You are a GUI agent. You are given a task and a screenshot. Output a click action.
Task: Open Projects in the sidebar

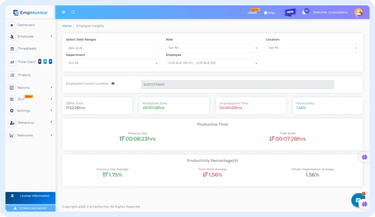[x=24, y=75]
